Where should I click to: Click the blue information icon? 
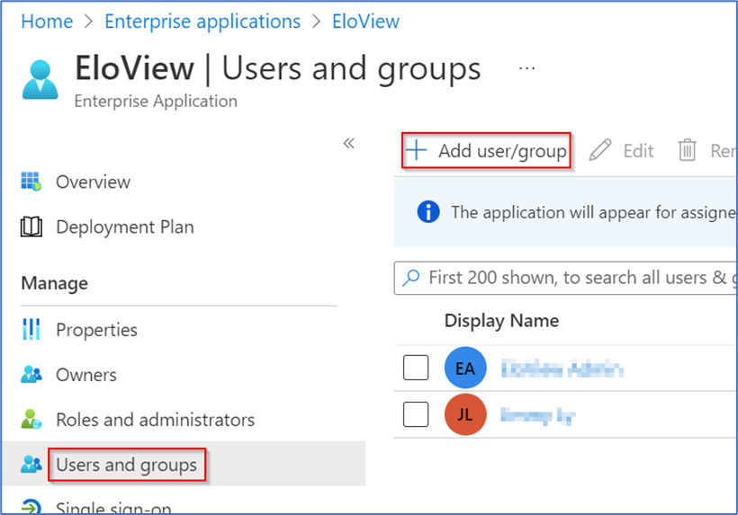point(428,212)
